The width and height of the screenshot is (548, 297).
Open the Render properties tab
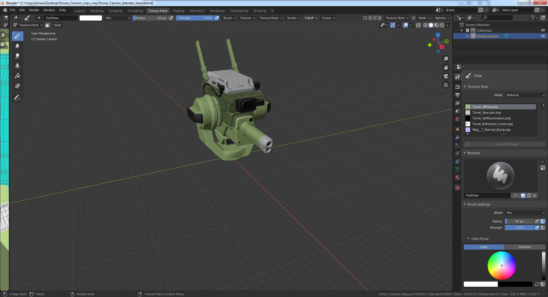click(458, 87)
